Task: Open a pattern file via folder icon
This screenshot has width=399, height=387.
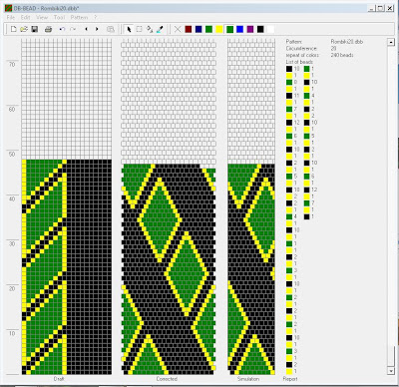Action: tap(24, 29)
